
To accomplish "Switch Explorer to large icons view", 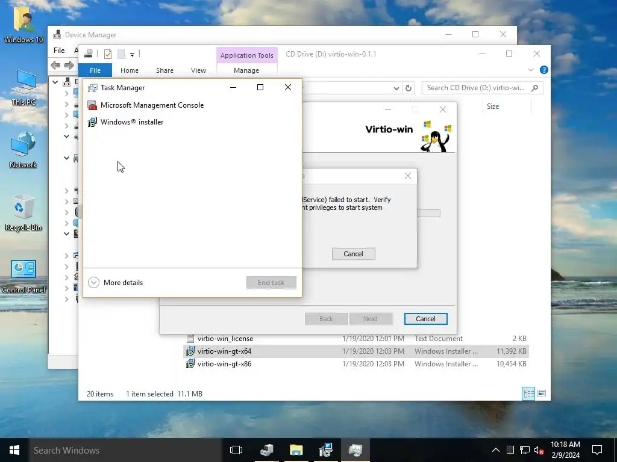I will point(542,393).
